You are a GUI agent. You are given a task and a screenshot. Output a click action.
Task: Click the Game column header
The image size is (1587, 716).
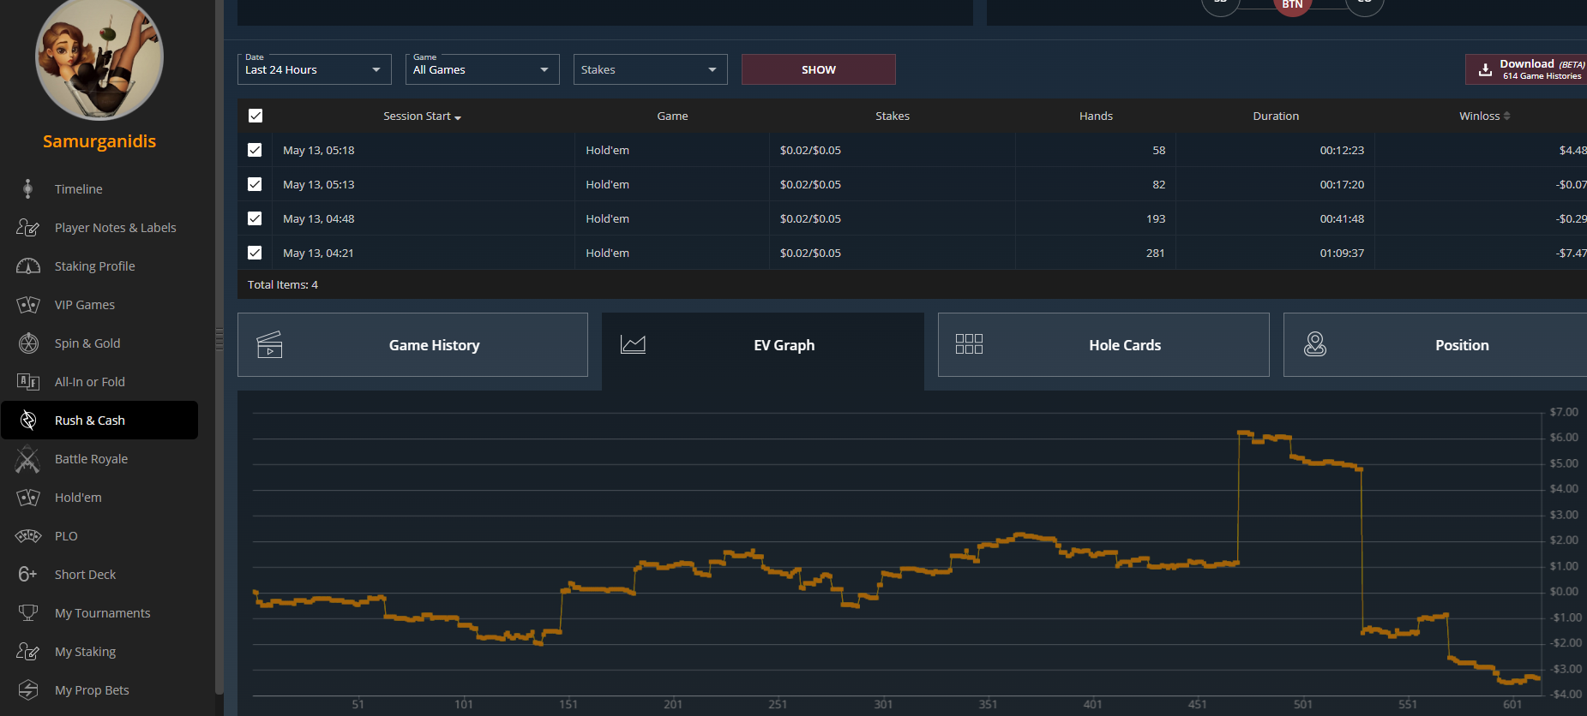click(x=672, y=116)
